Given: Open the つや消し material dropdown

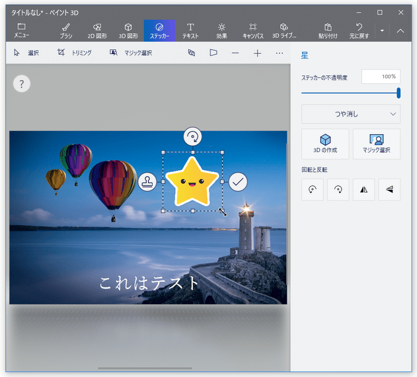Looking at the screenshot, I should pyautogui.click(x=350, y=114).
